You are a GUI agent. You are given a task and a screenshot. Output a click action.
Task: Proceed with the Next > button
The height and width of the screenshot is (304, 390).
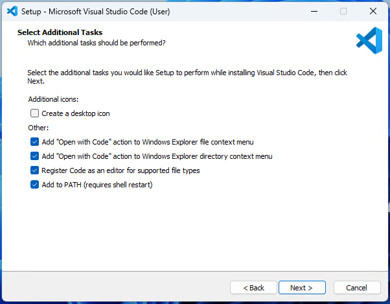(302, 288)
